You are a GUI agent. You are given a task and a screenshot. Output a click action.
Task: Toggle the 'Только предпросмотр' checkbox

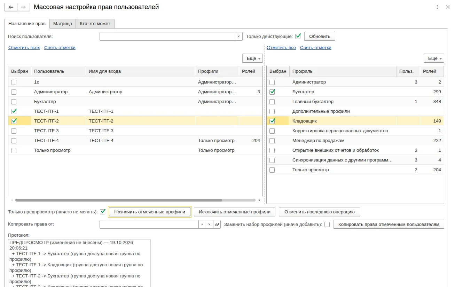tap(103, 212)
